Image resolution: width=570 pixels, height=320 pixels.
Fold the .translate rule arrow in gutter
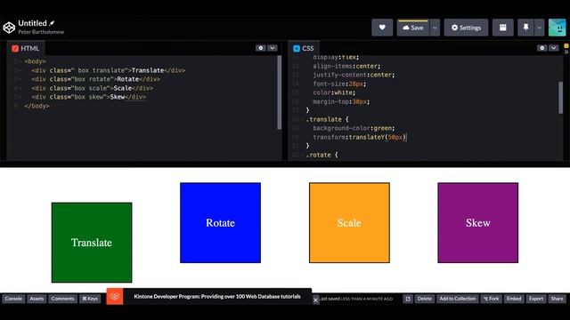coord(303,119)
